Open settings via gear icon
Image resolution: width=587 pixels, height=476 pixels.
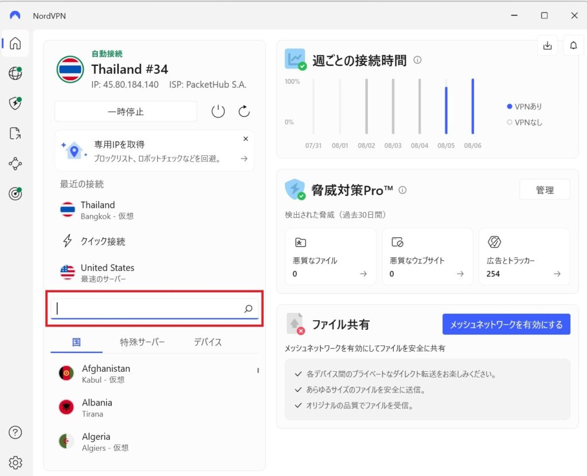pos(15,463)
